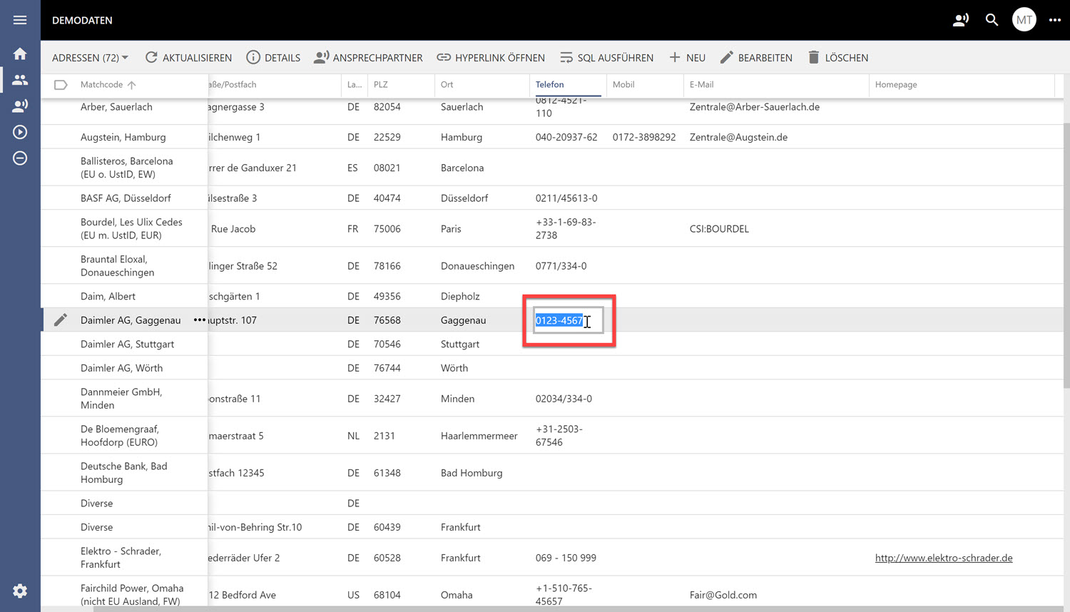This screenshot has width=1070, height=612.
Task: Click the LÖSCHEN trash button
Action: [837, 58]
